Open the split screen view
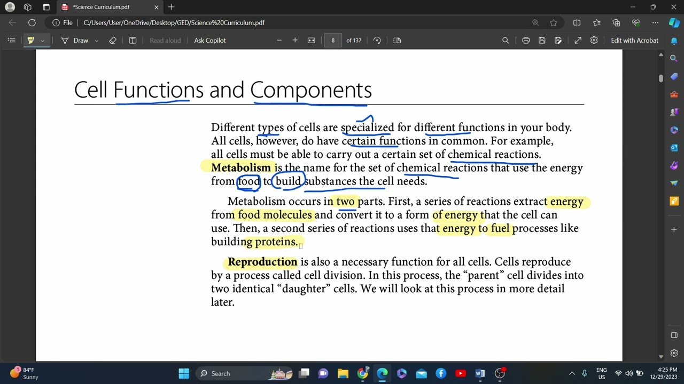 point(577,22)
